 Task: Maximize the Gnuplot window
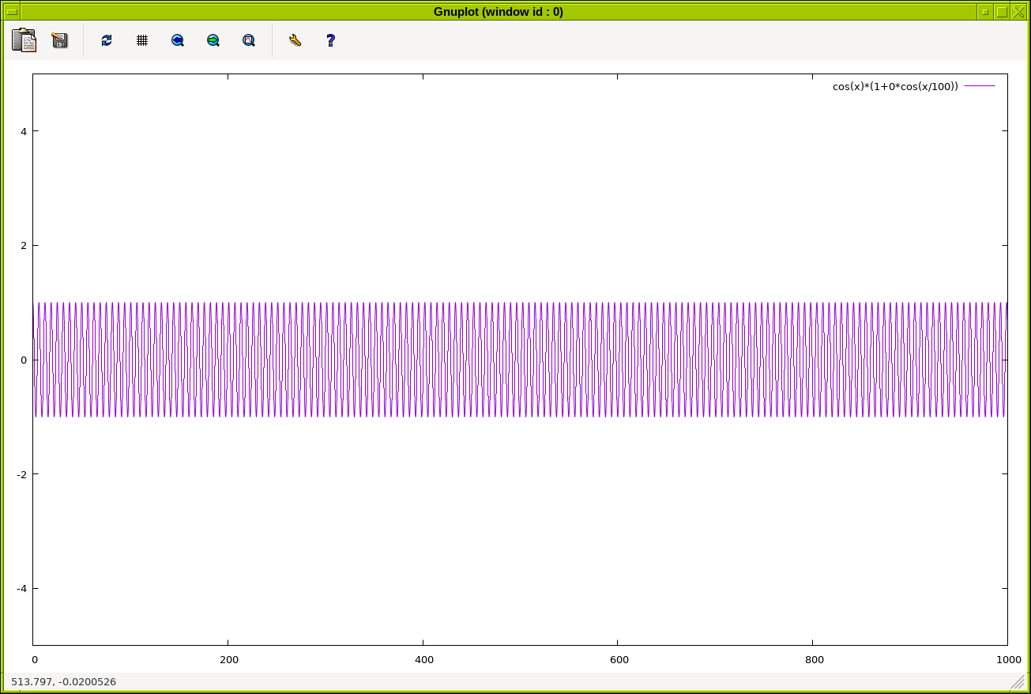[x=1002, y=12]
